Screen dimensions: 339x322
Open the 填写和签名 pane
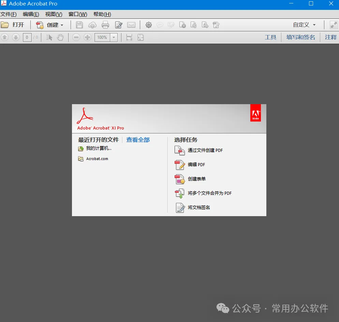coord(300,37)
